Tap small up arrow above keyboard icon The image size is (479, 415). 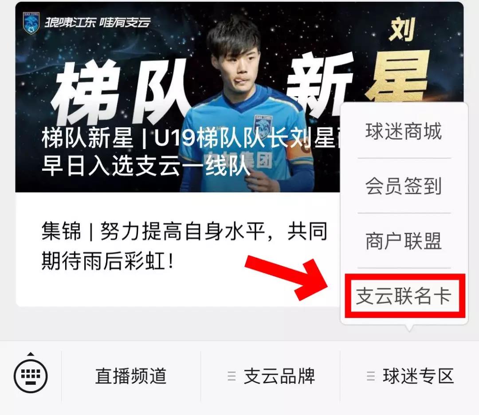[x=31, y=354]
